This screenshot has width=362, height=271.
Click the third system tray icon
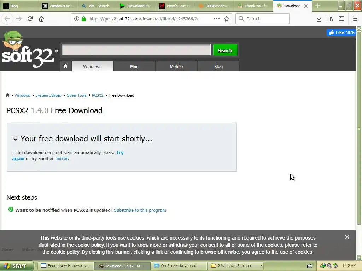coord(336,266)
